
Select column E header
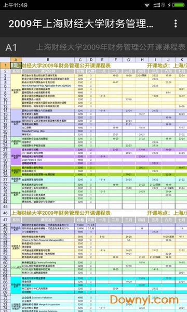(x=102, y=60)
